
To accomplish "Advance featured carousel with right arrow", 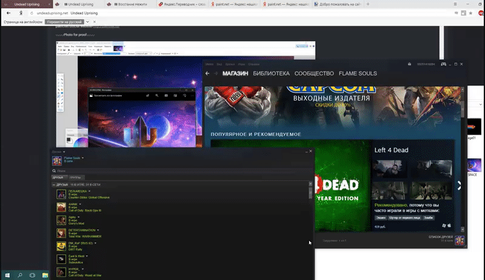I will 459,185.
